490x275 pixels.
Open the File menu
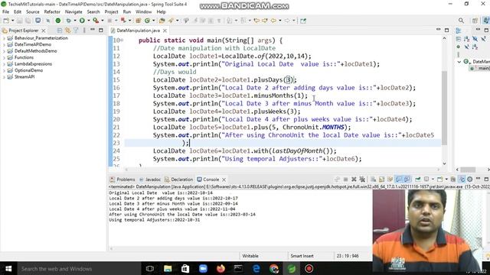click(x=5, y=12)
